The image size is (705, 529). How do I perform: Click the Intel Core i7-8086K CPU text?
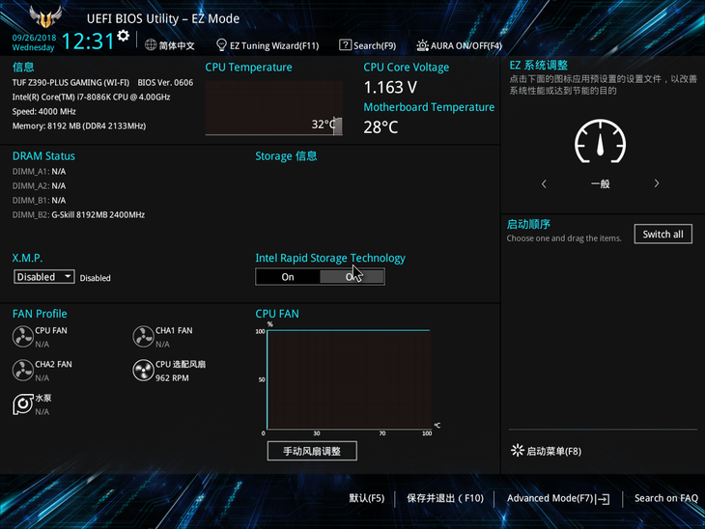pyautogui.click(x=92, y=97)
